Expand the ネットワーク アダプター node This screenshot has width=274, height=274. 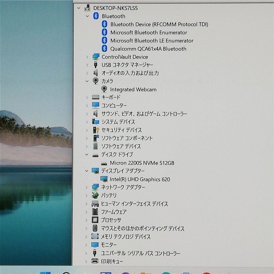coord(87,187)
